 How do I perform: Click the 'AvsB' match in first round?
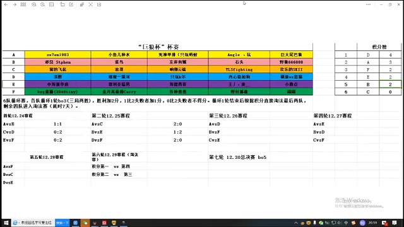click(9, 124)
